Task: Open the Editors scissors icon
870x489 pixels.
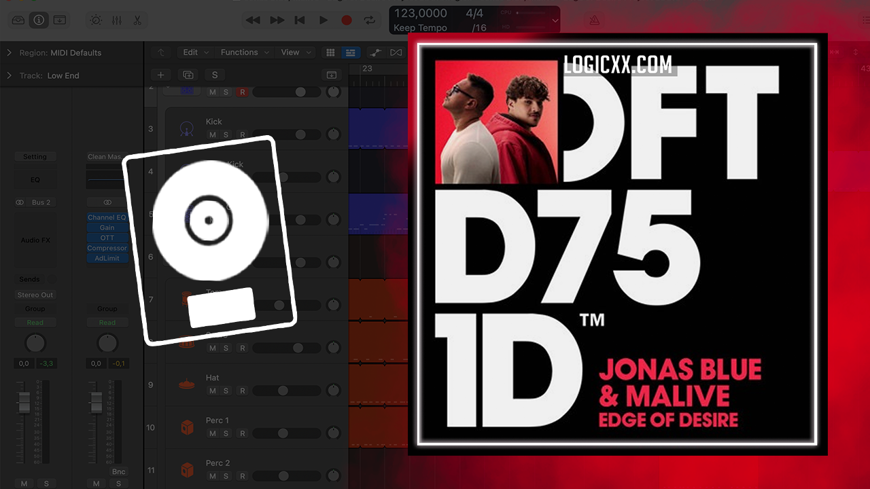Action: pyautogui.click(x=137, y=20)
